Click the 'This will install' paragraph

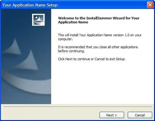click(x=100, y=37)
